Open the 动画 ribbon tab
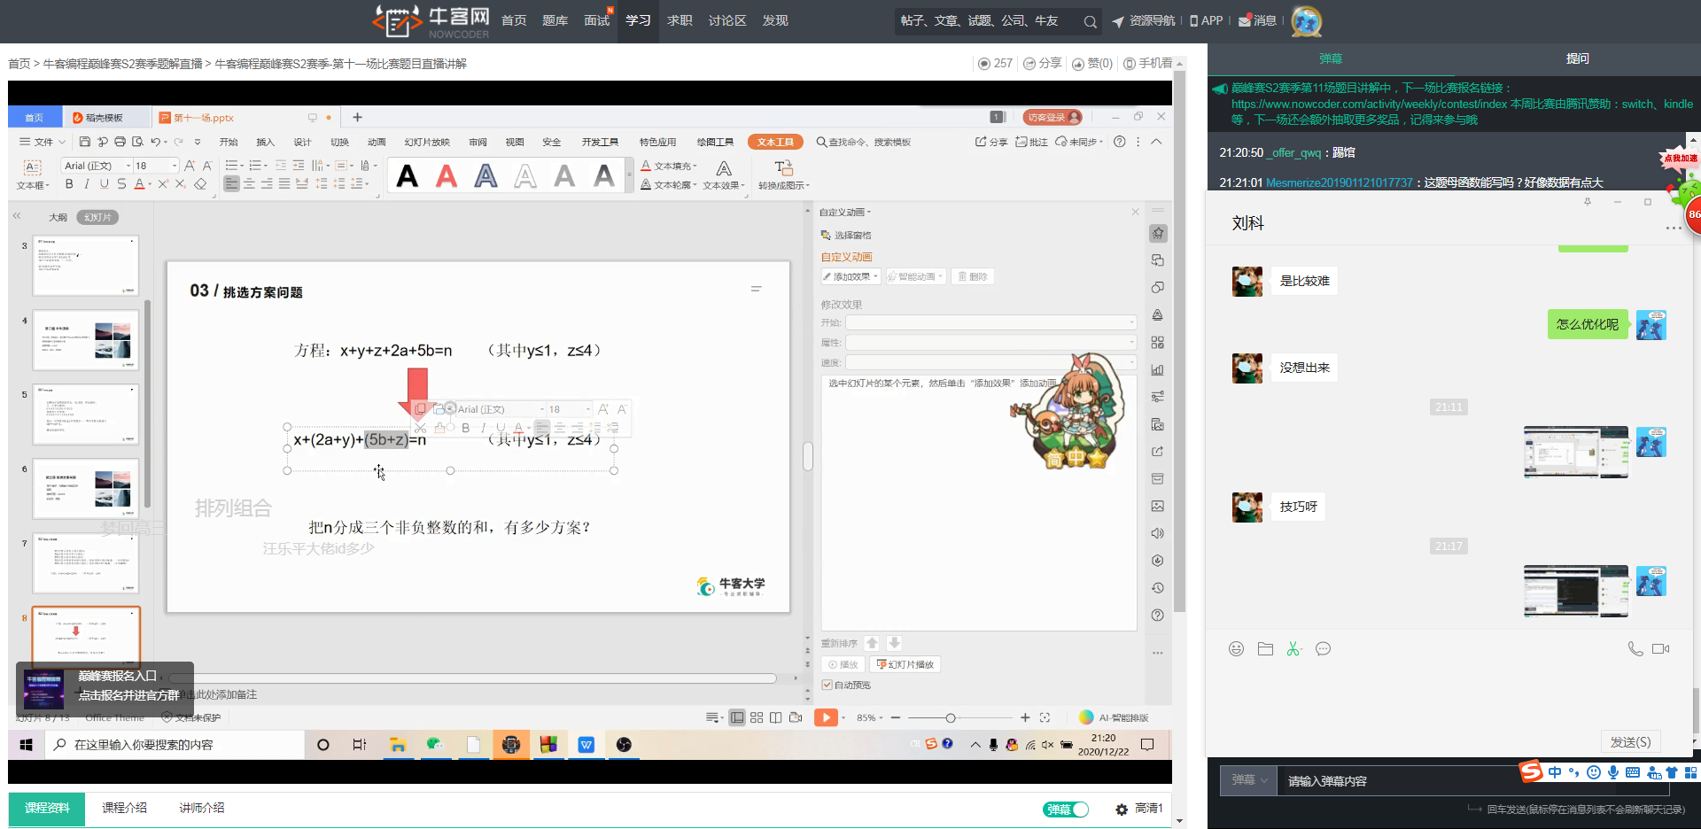This screenshot has height=829, width=1701. (377, 142)
